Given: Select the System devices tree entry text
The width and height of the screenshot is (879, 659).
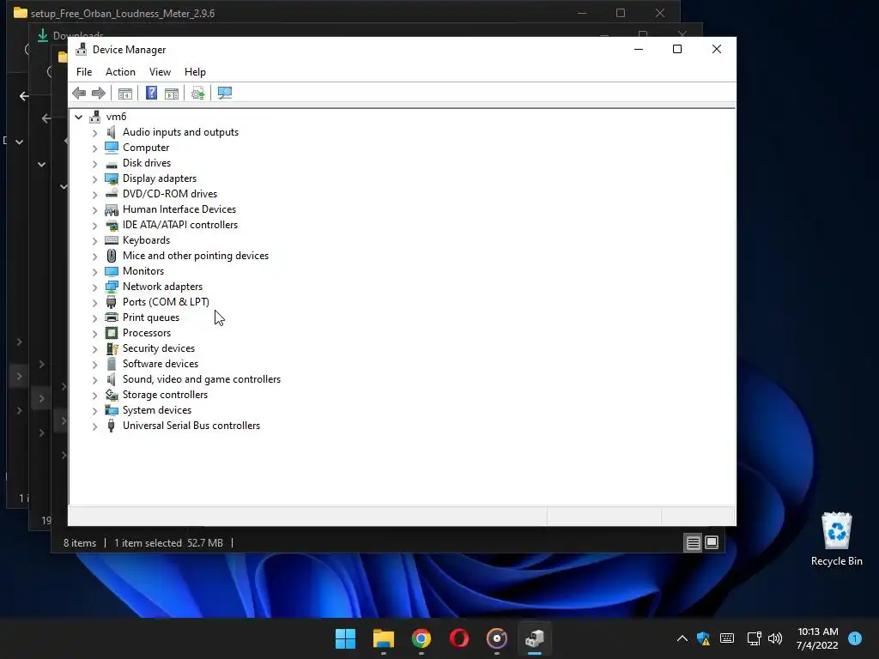Looking at the screenshot, I should 157,410.
